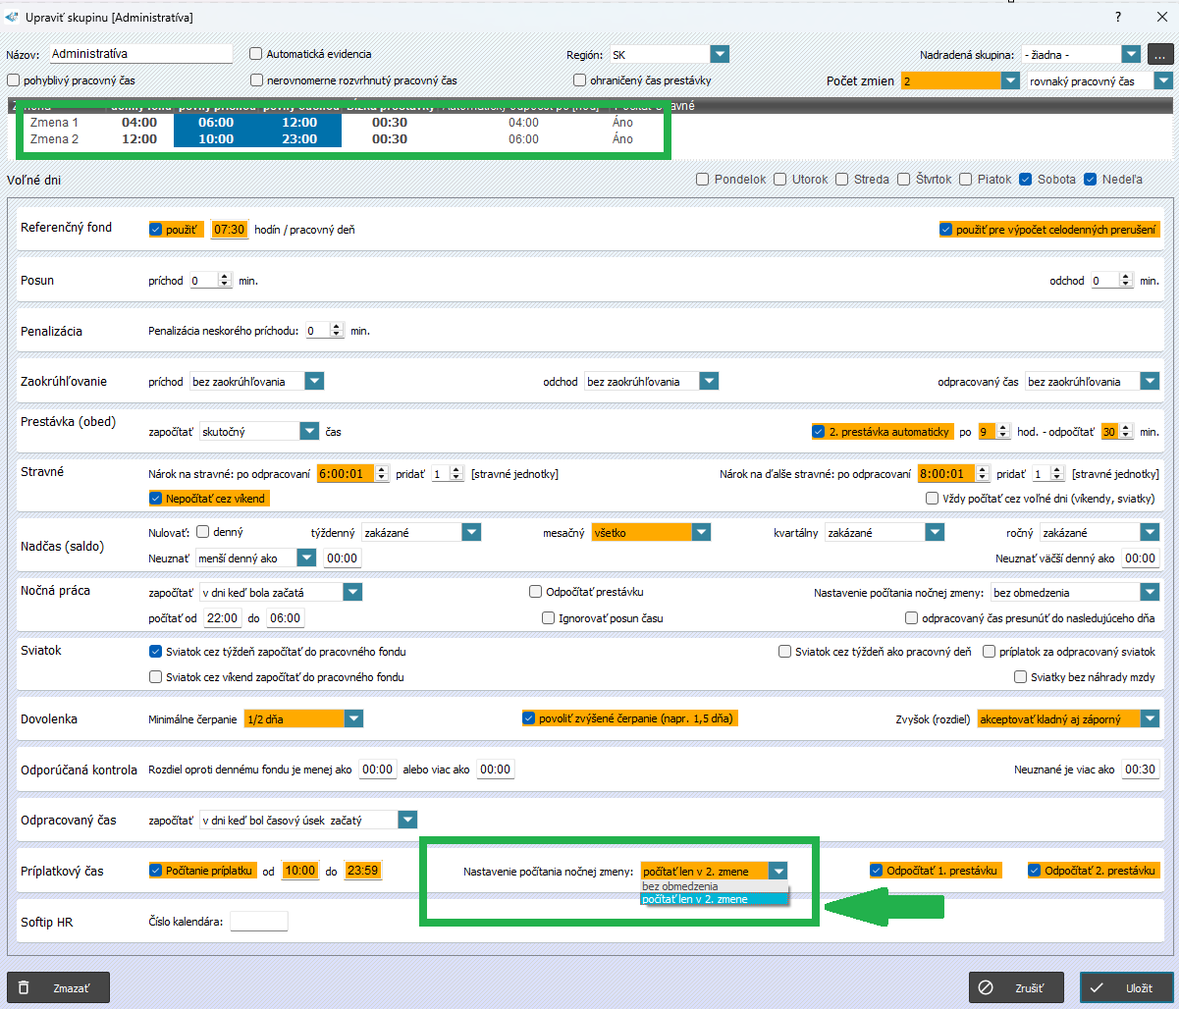Open the mesačný 'všetko' dropdown

click(x=700, y=532)
